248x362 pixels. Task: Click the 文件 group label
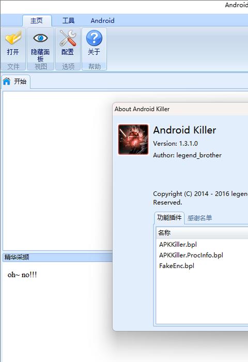click(13, 67)
